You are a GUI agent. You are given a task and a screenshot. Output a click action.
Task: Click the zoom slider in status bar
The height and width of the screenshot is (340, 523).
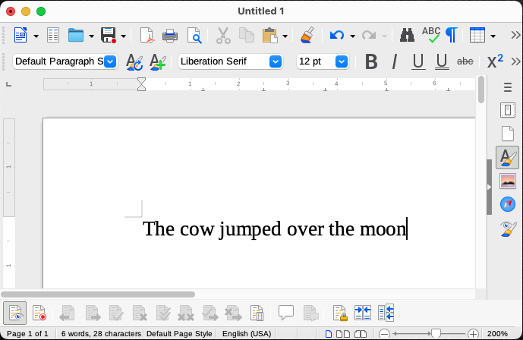435,334
